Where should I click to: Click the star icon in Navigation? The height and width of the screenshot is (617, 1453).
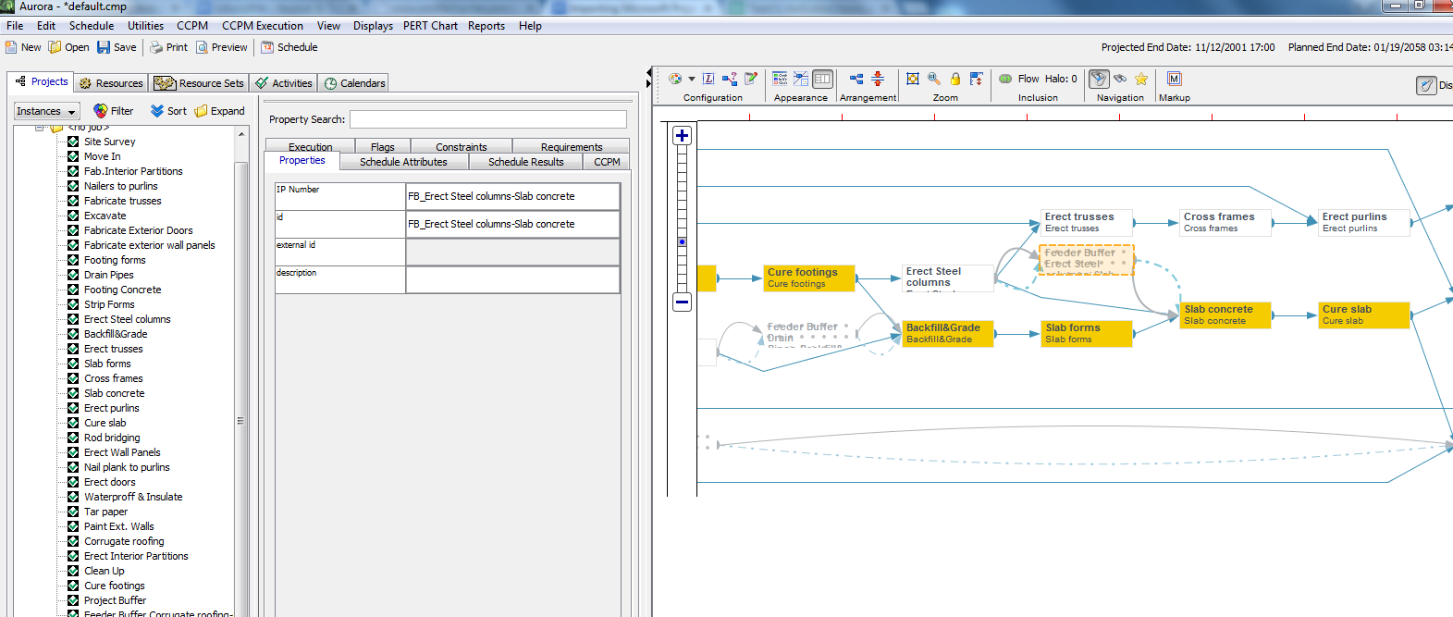coord(1141,80)
